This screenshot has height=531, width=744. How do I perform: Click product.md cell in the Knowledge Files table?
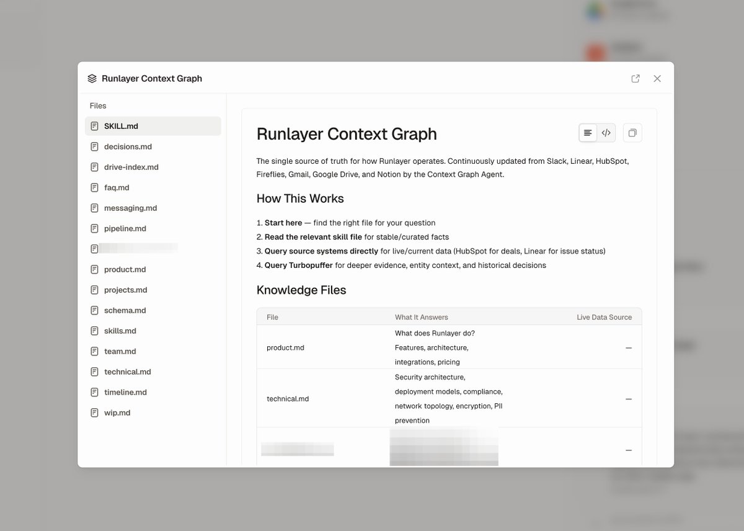coord(285,347)
